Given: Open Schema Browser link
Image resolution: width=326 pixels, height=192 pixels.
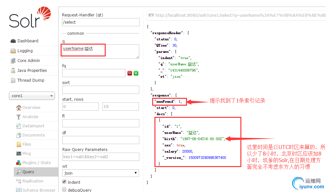Looking at the screenshot, I should 39,190.
